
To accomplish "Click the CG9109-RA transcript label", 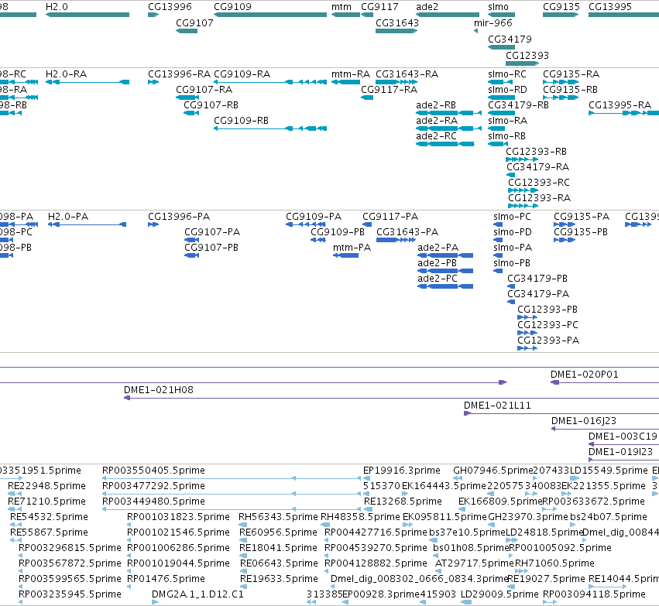I will 242,74.
